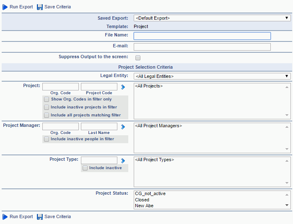Click the top Save Criteria text link
The height and width of the screenshot is (224, 293).
pos(57,7)
